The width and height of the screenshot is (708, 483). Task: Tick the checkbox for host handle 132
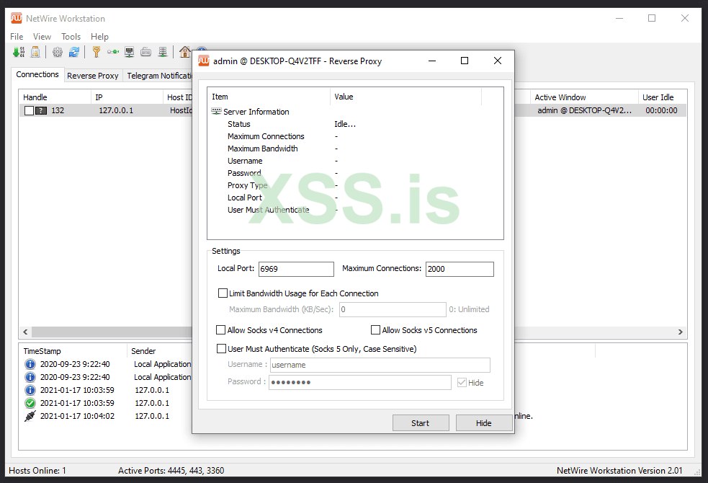pos(29,111)
